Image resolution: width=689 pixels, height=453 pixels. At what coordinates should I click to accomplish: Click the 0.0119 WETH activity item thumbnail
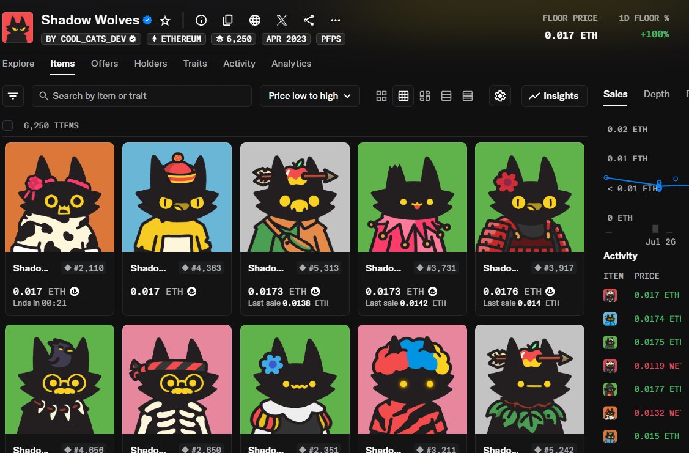[610, 366]
